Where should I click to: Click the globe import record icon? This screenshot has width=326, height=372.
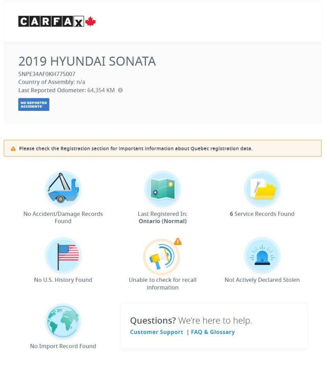point(63,321)
